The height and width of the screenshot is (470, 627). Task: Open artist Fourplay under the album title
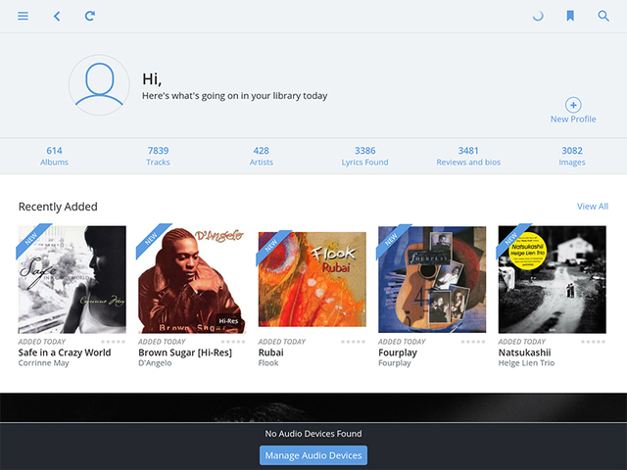click(395, 363)
